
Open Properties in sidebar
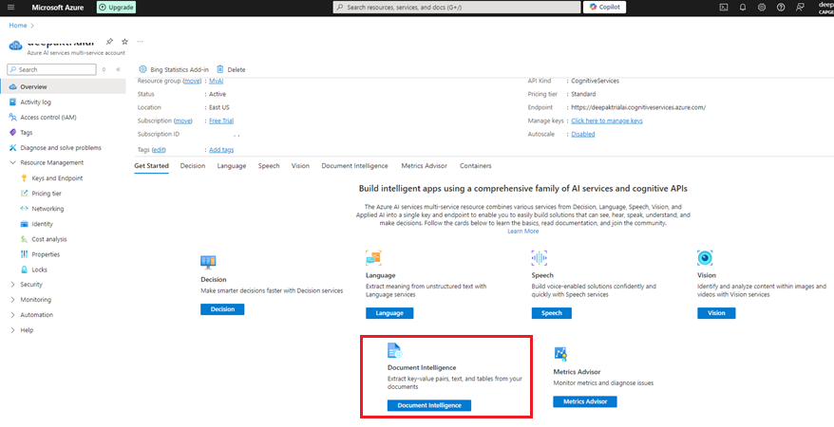[x=46, y=254]
